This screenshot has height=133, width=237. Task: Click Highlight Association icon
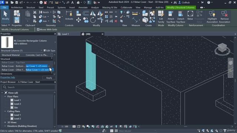[x=212, y=17]
